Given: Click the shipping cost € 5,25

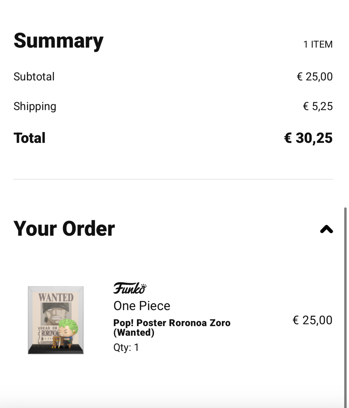Looking at the screenshot, I should click(x=318, y=106).
